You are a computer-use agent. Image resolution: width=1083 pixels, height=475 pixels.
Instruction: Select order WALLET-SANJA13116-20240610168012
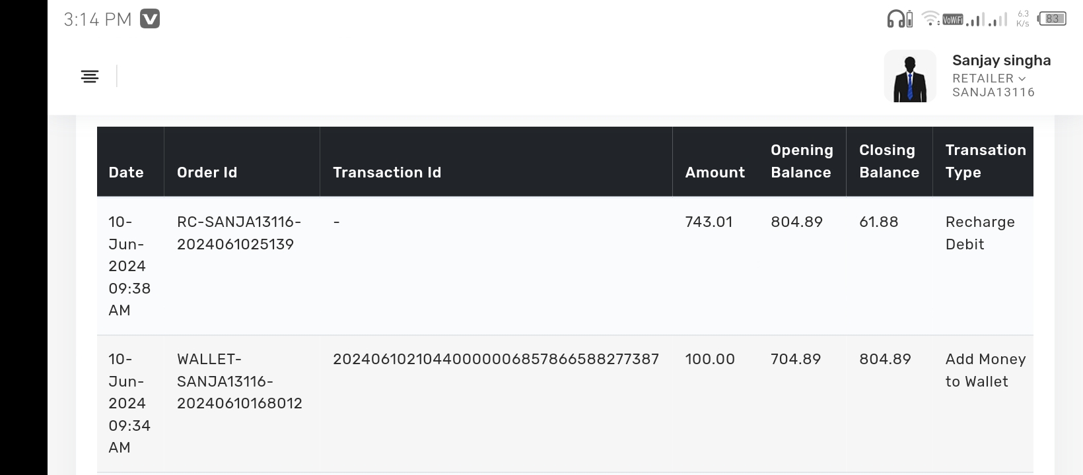(x=239, y=381)
